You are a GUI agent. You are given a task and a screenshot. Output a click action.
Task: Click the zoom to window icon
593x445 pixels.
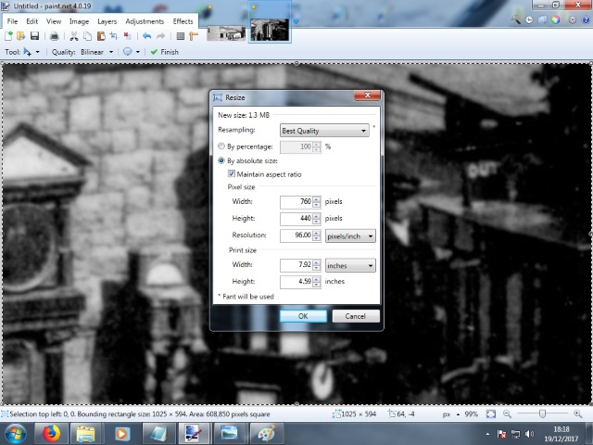point(491,414)
